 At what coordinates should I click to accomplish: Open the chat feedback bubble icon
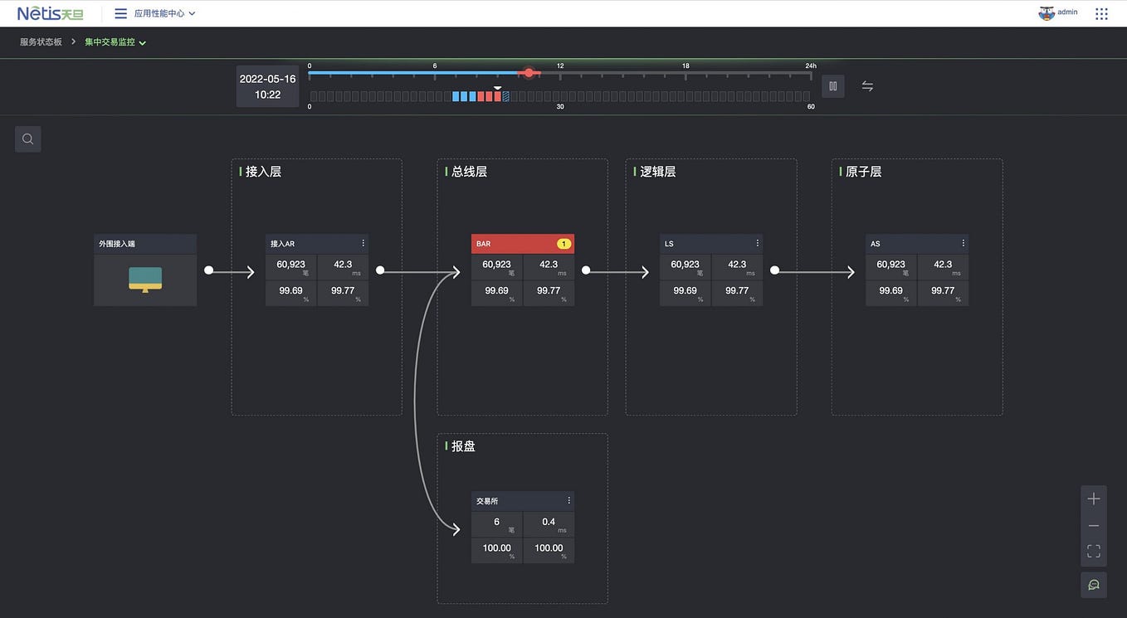coord(1093,585)
